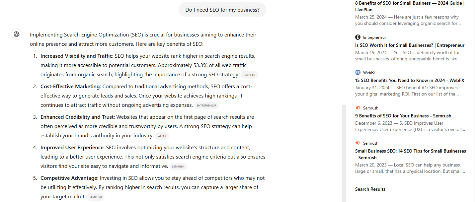Image resolution: width=475 pixels, height=202 pixels.
Task: Click the Entrepreneur source name label
Action: tap(374, 37)
